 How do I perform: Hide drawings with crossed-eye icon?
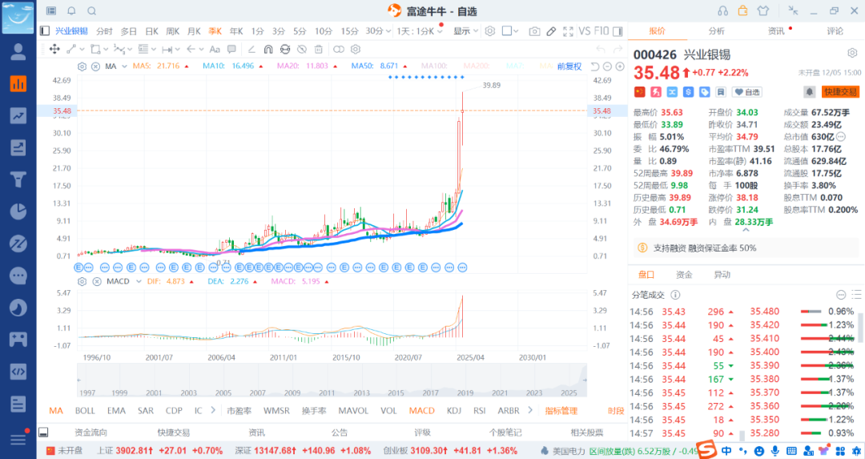click(x=302, y=49)
